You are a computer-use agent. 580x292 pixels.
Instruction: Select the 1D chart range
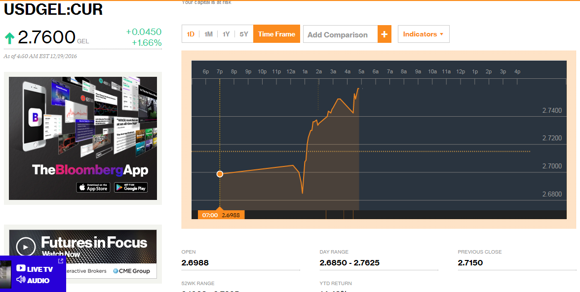point(191,34)
